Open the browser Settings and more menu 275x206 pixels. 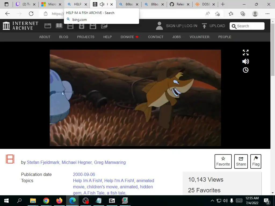pos(267,14)
